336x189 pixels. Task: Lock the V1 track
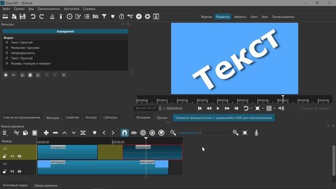pyautogui.click(x=5, y=172)
